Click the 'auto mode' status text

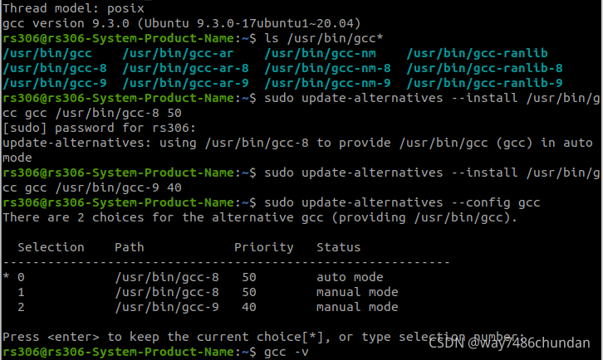pyautogui.click(x=350, y=277)
